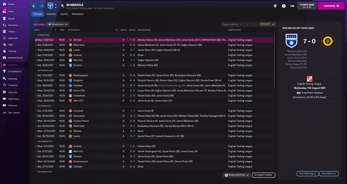Image resolution: width=347 pixels, height=184 pixels.
Task: Toggle Leeds 18/8/2021 fixture indicator
Action: [x=36, y=50]
